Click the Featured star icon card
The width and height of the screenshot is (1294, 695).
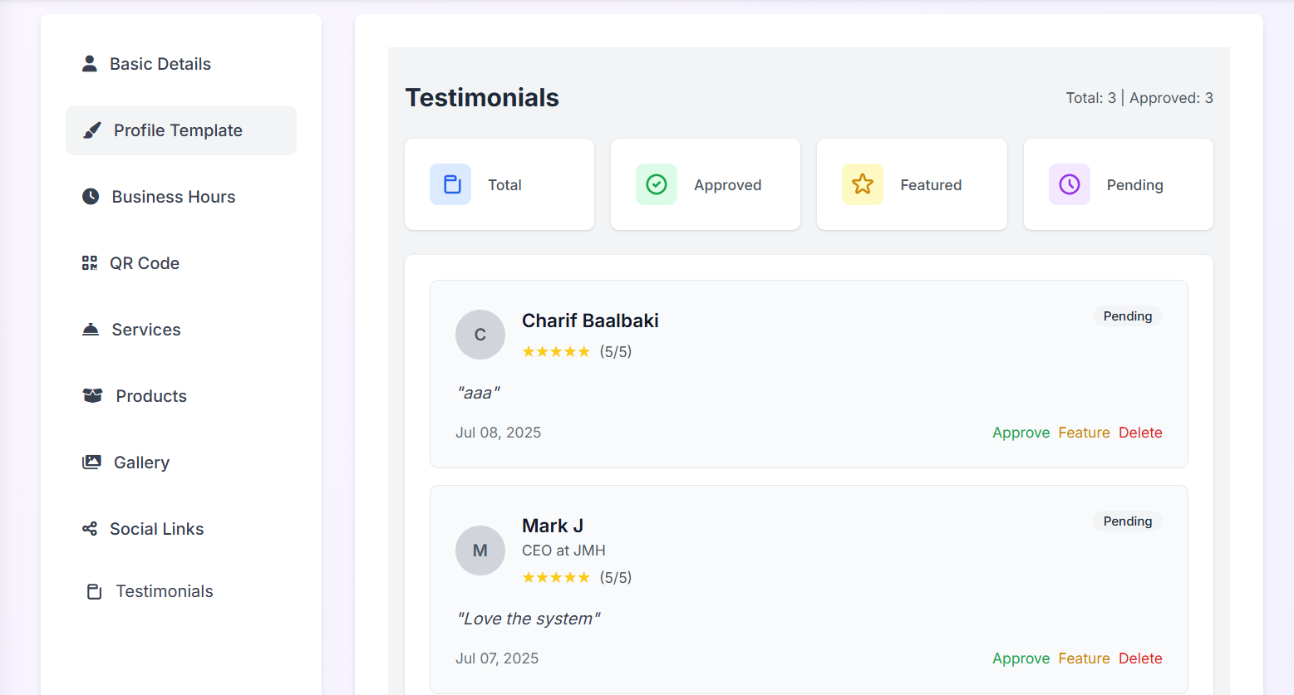click(863, 184)
